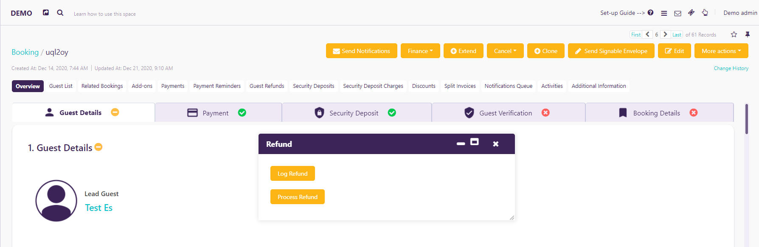This screenshot has height=247, width=759.
Task: Click the Log Refund button
Action: [x=292, y=174]
